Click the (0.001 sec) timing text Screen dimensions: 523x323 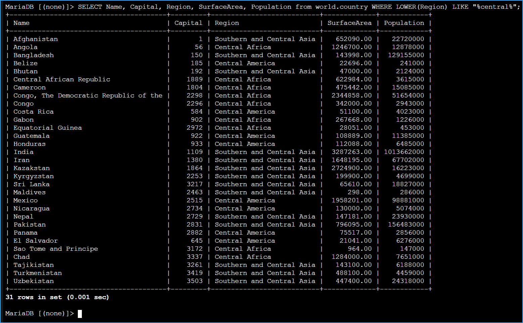88,297
